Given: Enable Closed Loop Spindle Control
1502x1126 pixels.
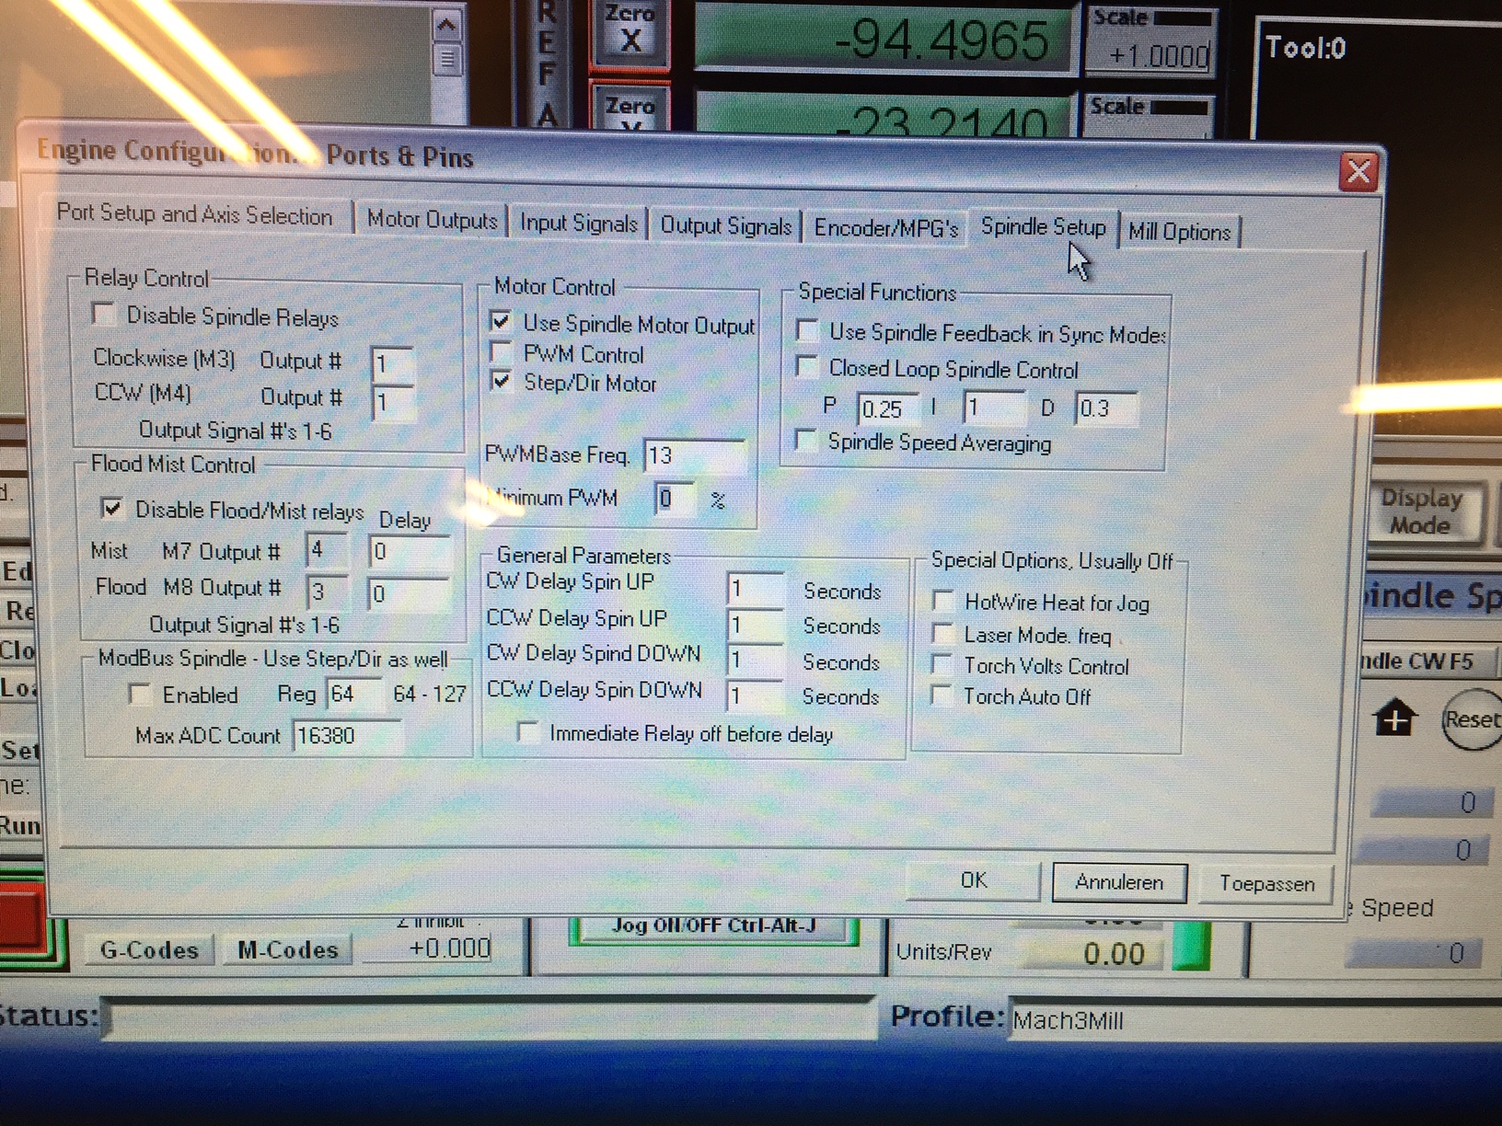Looking at the screenshot, I should coord(807,368).
